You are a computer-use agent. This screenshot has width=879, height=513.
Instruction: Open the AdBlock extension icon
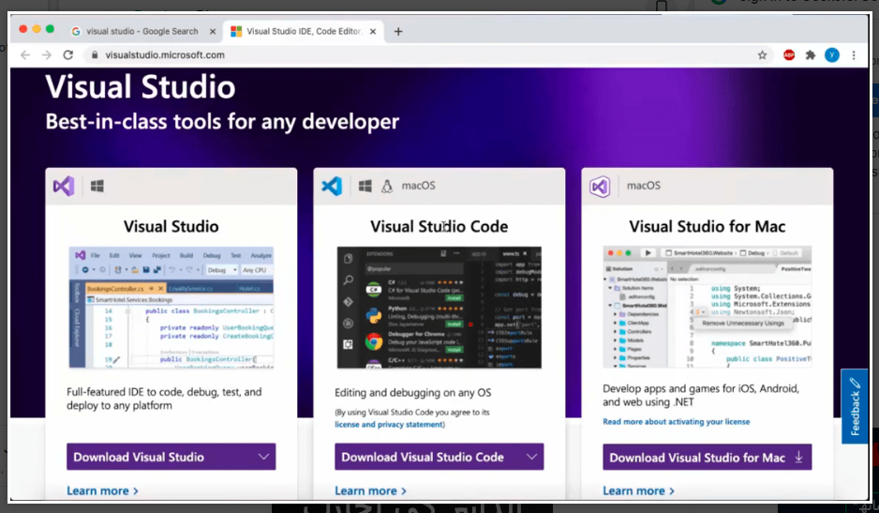pos(789,55)
